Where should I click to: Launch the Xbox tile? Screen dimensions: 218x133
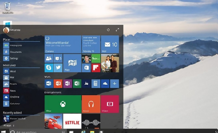coord(63,104)
